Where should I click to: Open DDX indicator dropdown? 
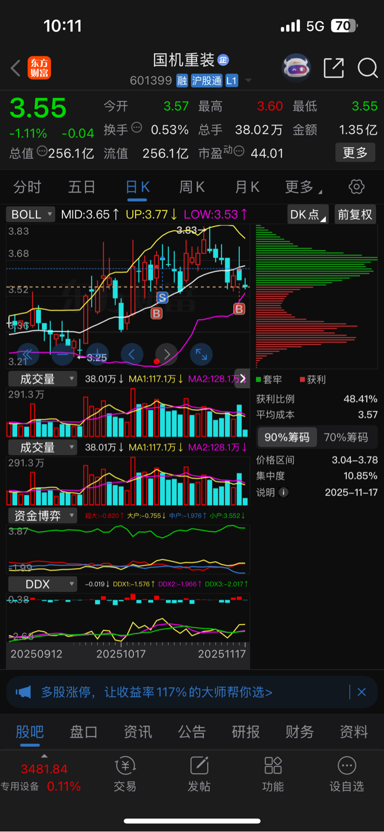[42, 584]
